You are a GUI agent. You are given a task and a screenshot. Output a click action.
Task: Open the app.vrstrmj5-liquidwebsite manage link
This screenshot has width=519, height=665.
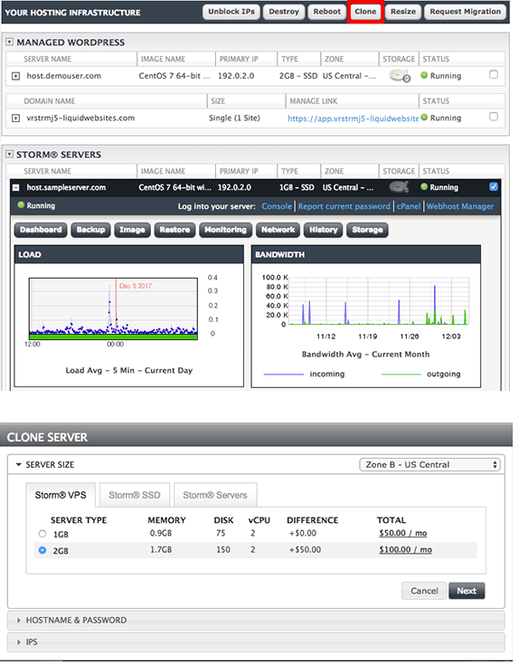pos(354,119)
